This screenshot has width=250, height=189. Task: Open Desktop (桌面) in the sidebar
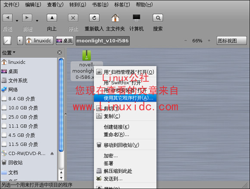(x=29, y=71)
